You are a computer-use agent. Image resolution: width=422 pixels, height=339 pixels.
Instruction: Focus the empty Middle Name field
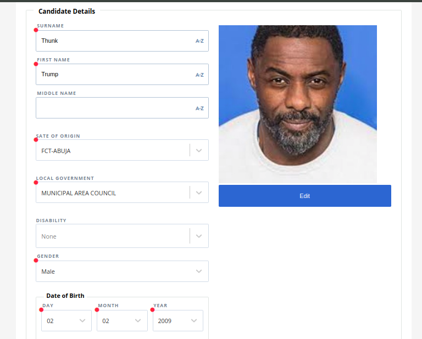click(113, 108)
